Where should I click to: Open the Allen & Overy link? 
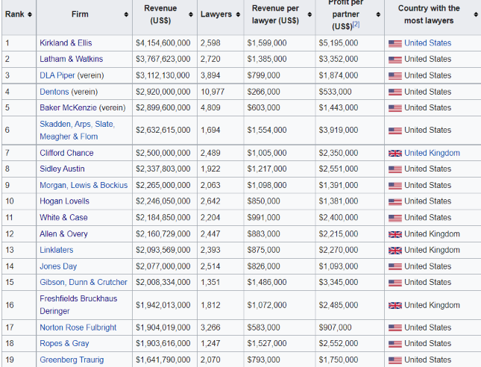63,233
